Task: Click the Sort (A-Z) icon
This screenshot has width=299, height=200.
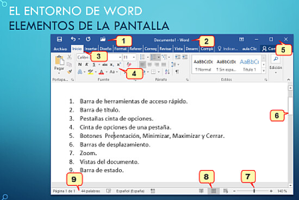Action: click(x=167, y=72)
